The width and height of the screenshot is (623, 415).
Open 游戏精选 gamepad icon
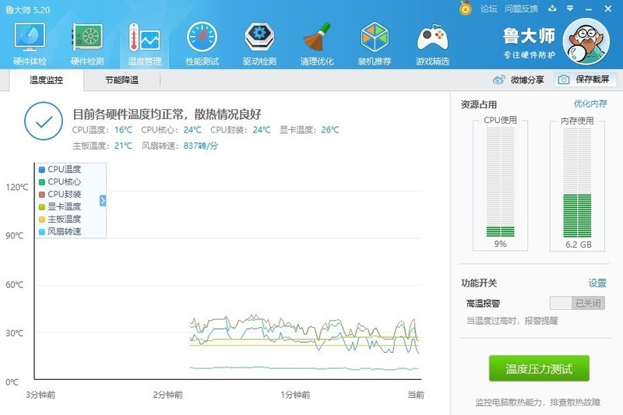(x=432, y=37)
